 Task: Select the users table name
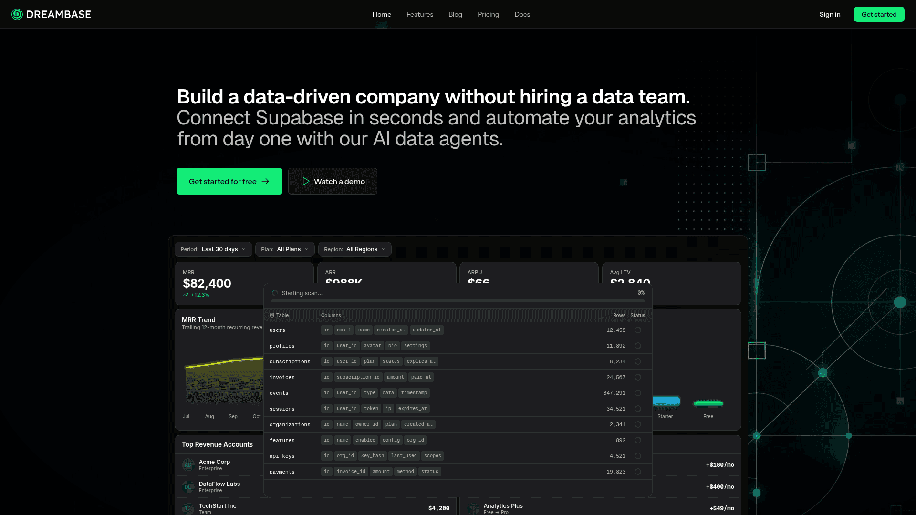point(277,330)
